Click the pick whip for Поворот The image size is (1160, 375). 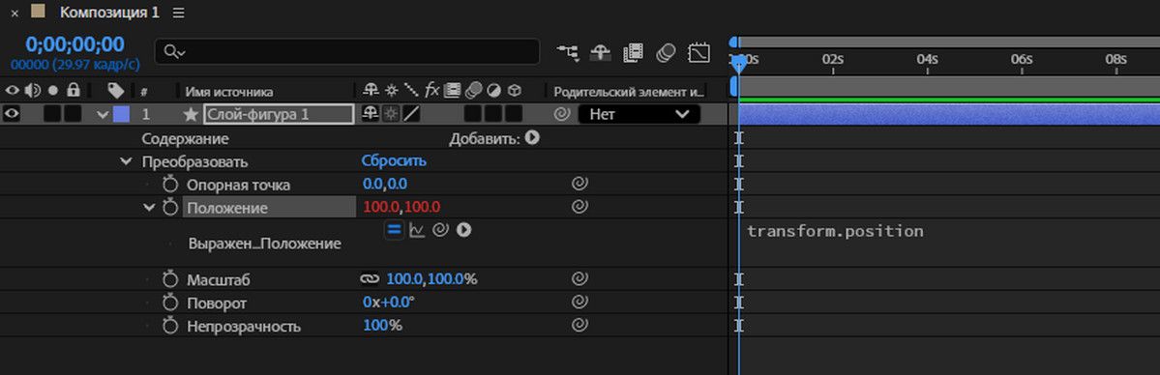(x=580, y=303)
